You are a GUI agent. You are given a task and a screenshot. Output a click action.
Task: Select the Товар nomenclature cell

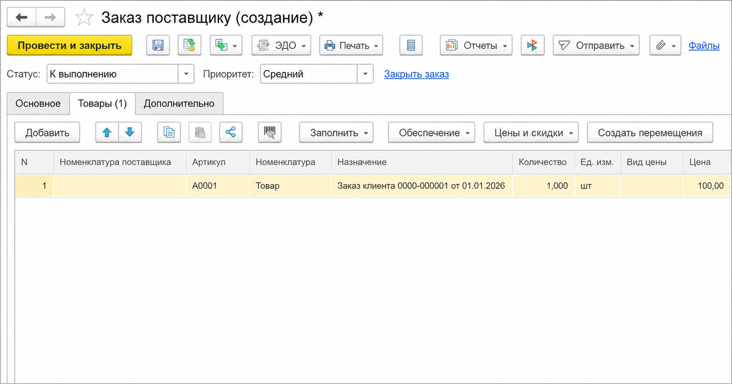[x=290, y=186]
